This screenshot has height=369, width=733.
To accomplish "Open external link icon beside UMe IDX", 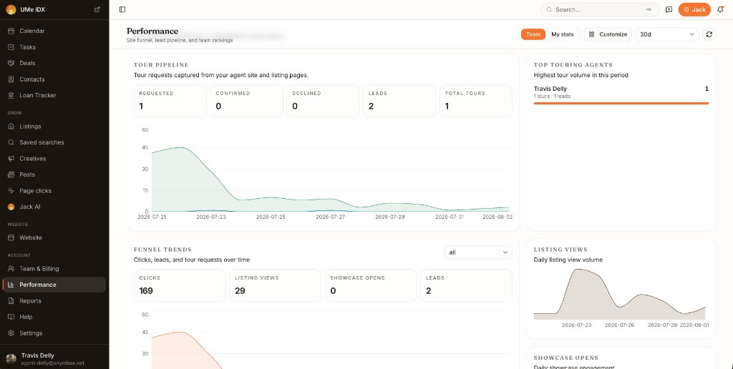I will (97, 9).
